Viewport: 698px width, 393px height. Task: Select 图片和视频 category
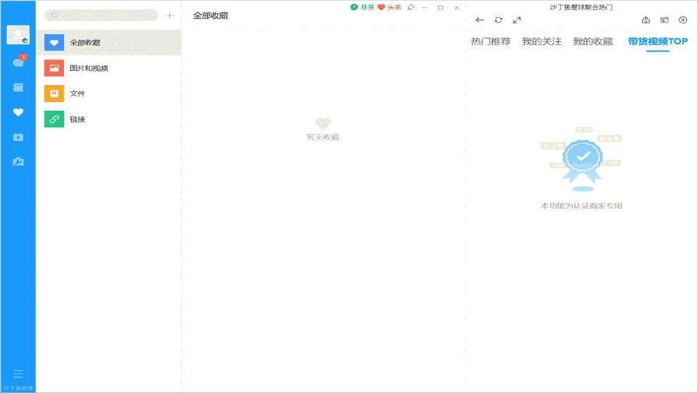(108, 68)
